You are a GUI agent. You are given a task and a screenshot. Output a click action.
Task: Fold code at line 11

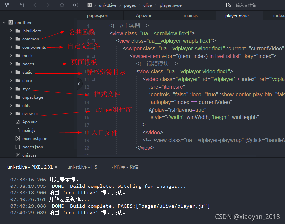[93, 79]
